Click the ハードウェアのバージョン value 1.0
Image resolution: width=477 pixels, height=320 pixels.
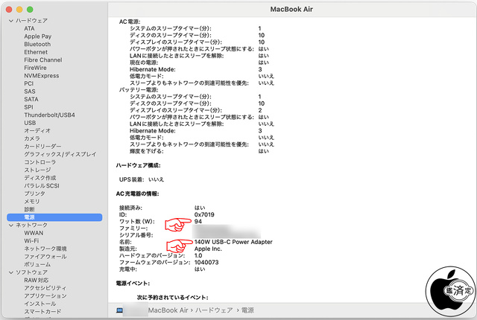tap(198, 256)
